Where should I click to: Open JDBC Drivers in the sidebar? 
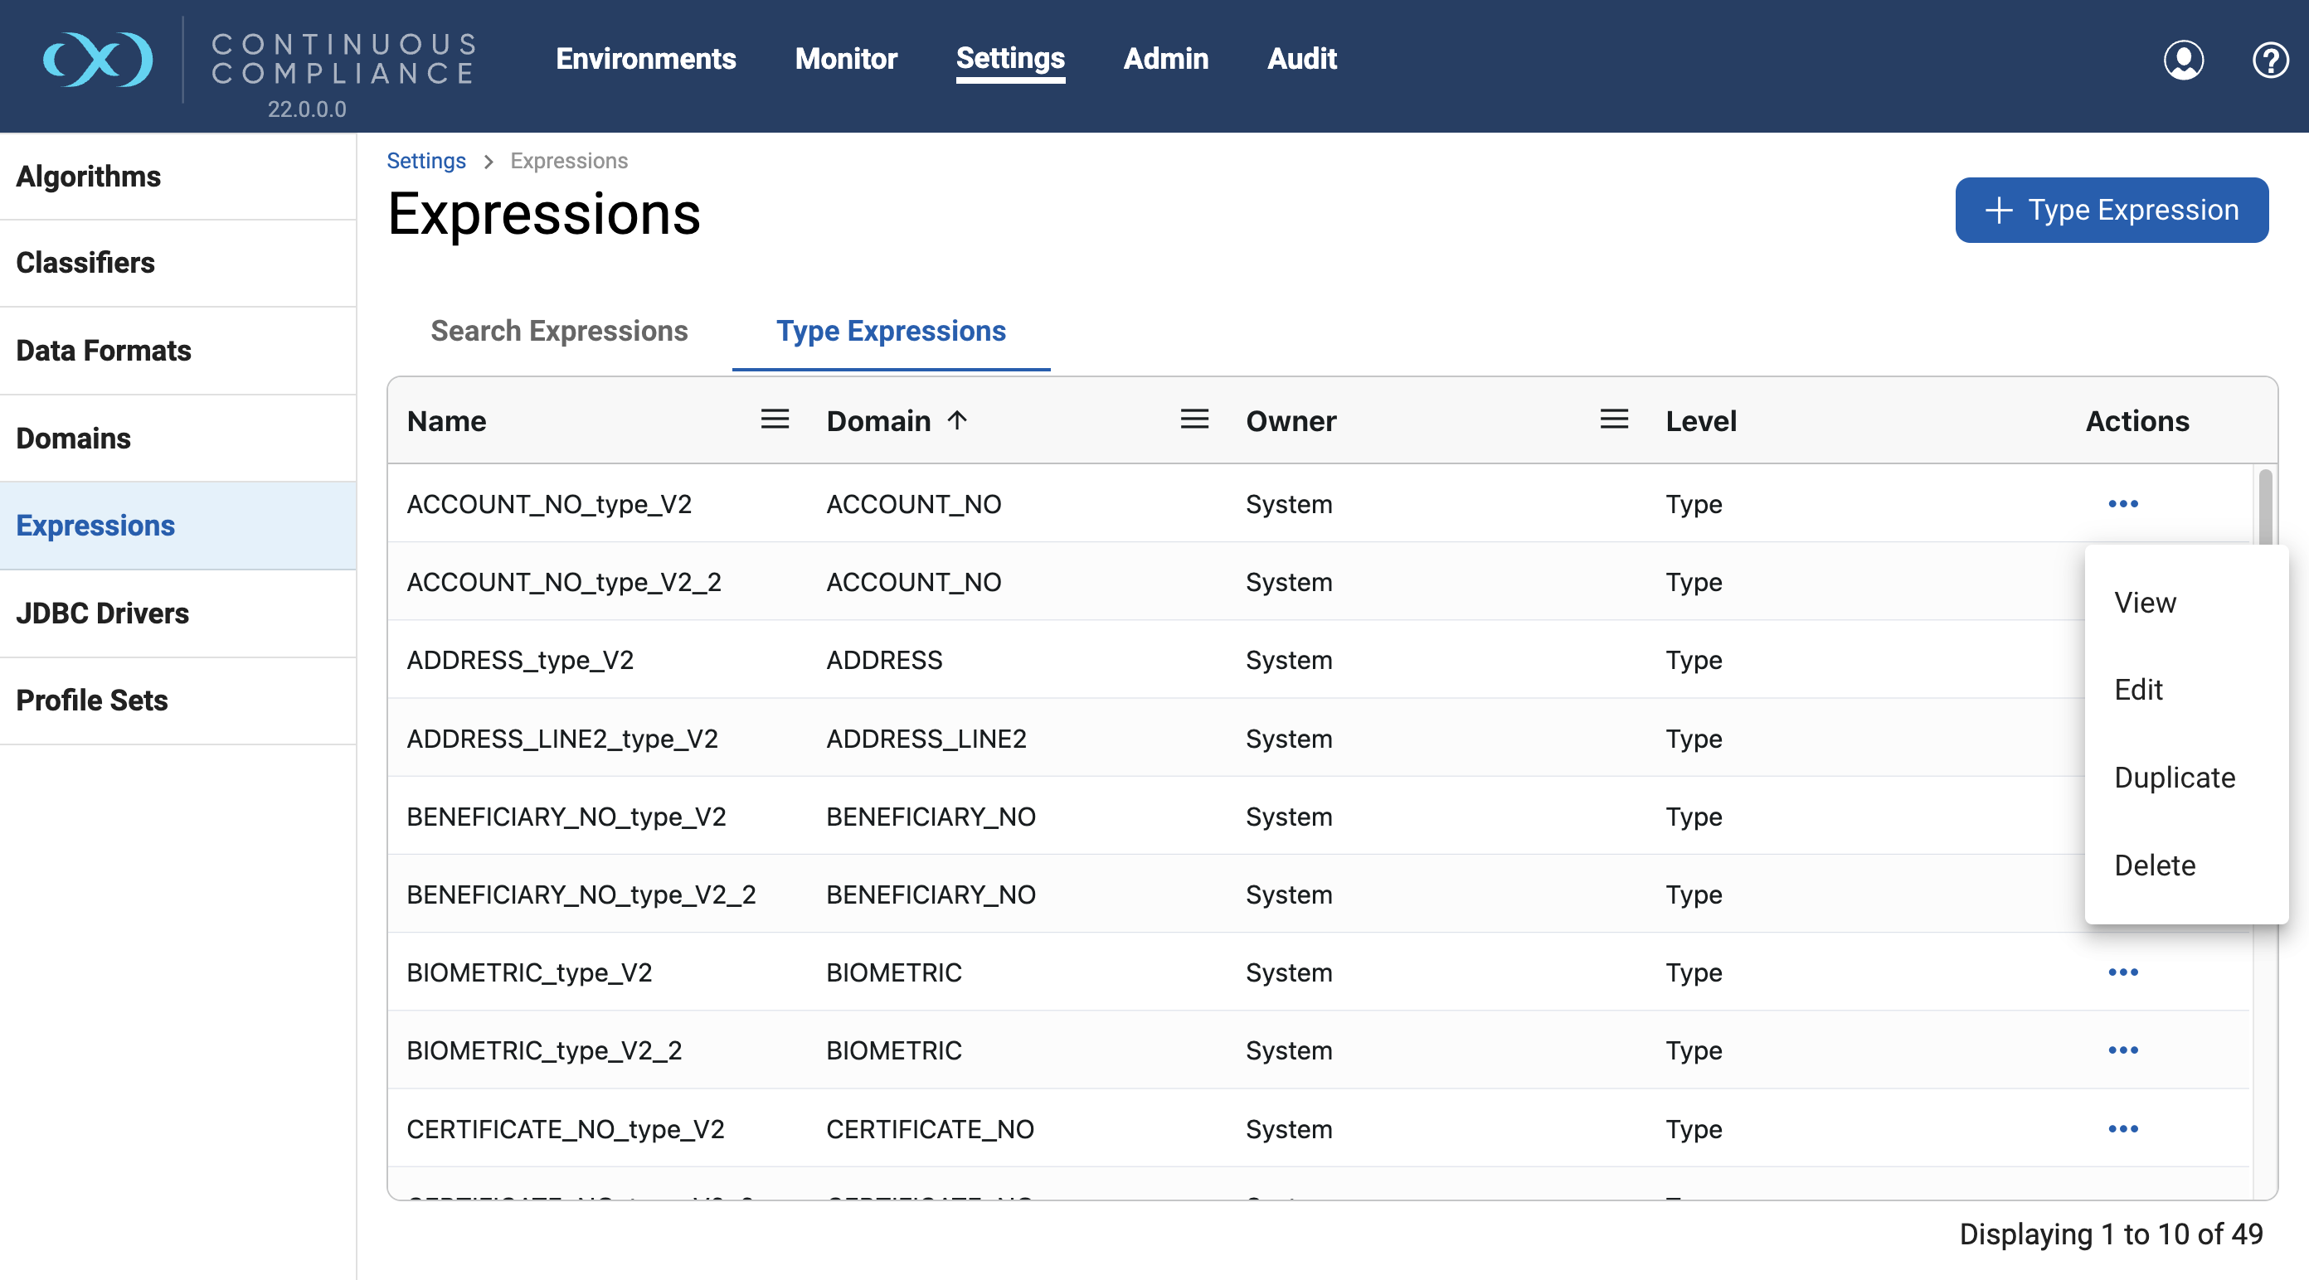point(102,613)
